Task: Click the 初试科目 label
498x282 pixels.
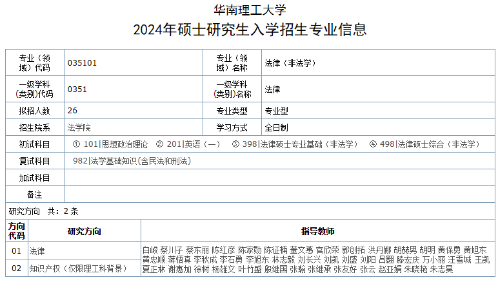Action: pos(35,144)
